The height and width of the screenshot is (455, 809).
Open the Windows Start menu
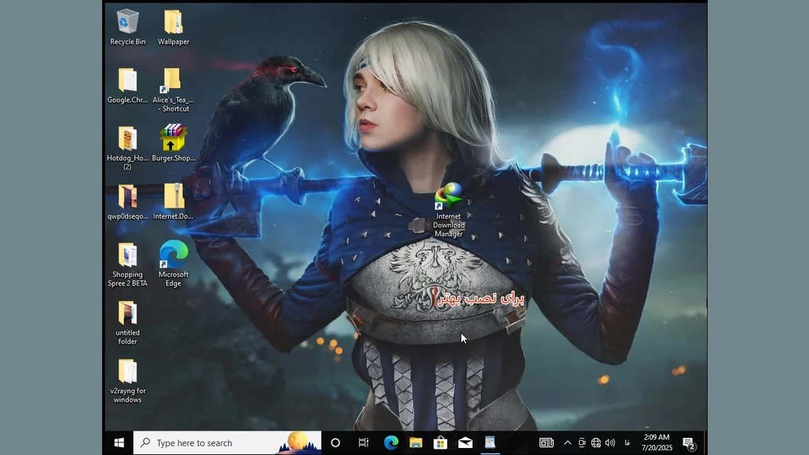pos(119,442)
